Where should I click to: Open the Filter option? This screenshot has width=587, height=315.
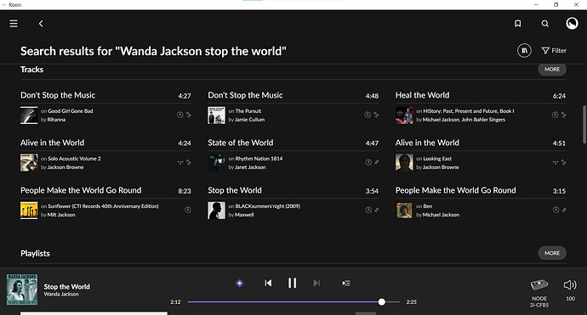pos(554,50)
